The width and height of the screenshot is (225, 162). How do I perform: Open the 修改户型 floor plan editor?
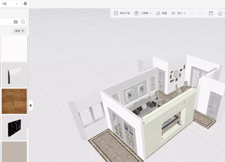[122, 13]
